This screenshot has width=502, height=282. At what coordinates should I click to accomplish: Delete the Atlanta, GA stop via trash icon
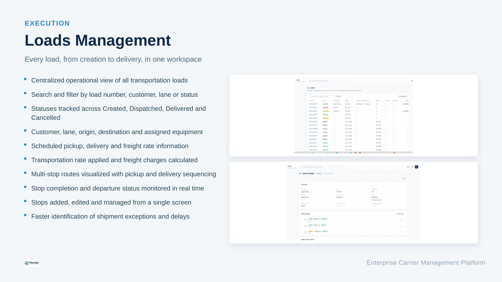pyautogui.click(x=403, y=220)
